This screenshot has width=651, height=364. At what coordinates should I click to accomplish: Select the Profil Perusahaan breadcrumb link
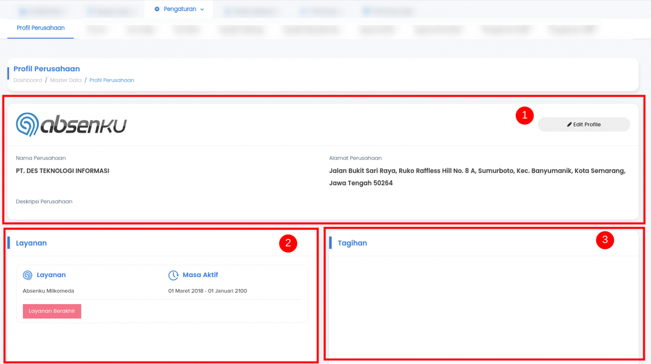[111, 80]
